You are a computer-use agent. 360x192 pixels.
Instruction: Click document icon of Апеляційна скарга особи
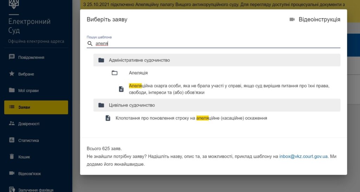pos(121,89)
